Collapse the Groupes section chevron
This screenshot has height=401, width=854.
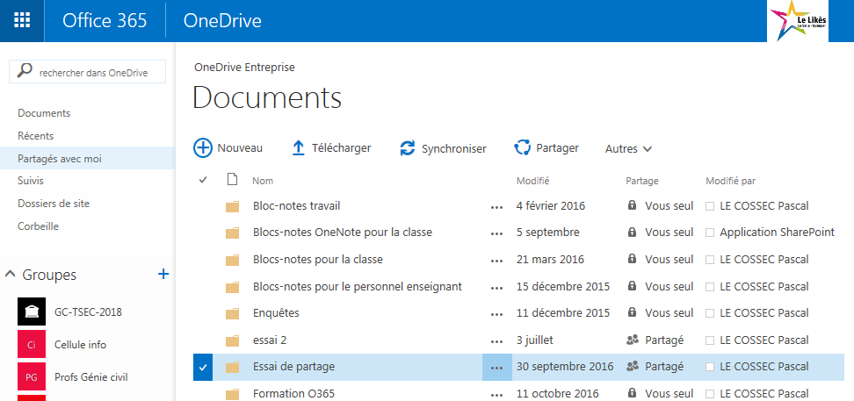[10, 275]
